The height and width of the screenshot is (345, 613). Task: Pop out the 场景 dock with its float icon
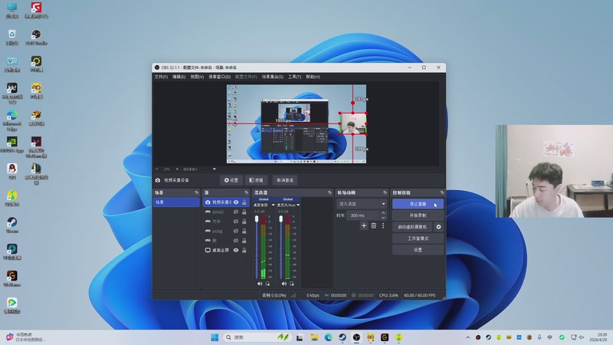tap(197, 193)
